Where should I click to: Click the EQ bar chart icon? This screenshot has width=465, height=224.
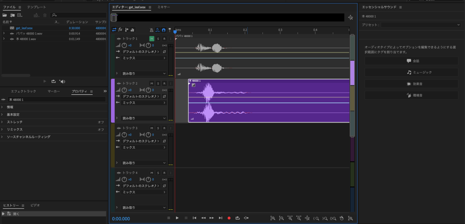tap(132, 30)
